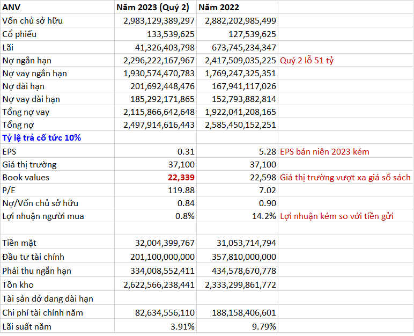The height and width of the screenshot is (336, 414).
Task: Select ratio value 0.84
Action: pyautogui.click(x=186, y=203)
